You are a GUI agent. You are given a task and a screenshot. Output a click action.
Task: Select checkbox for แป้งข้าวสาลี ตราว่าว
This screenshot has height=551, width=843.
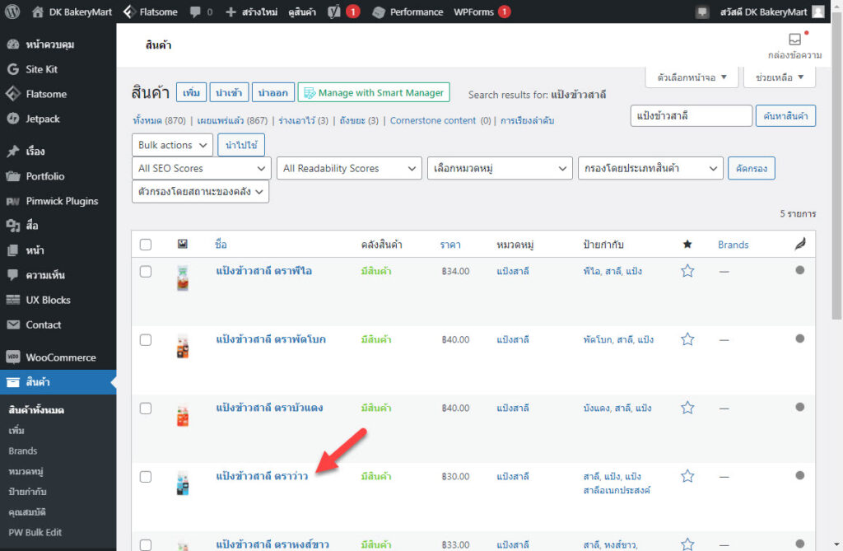(x=146, y=476)
